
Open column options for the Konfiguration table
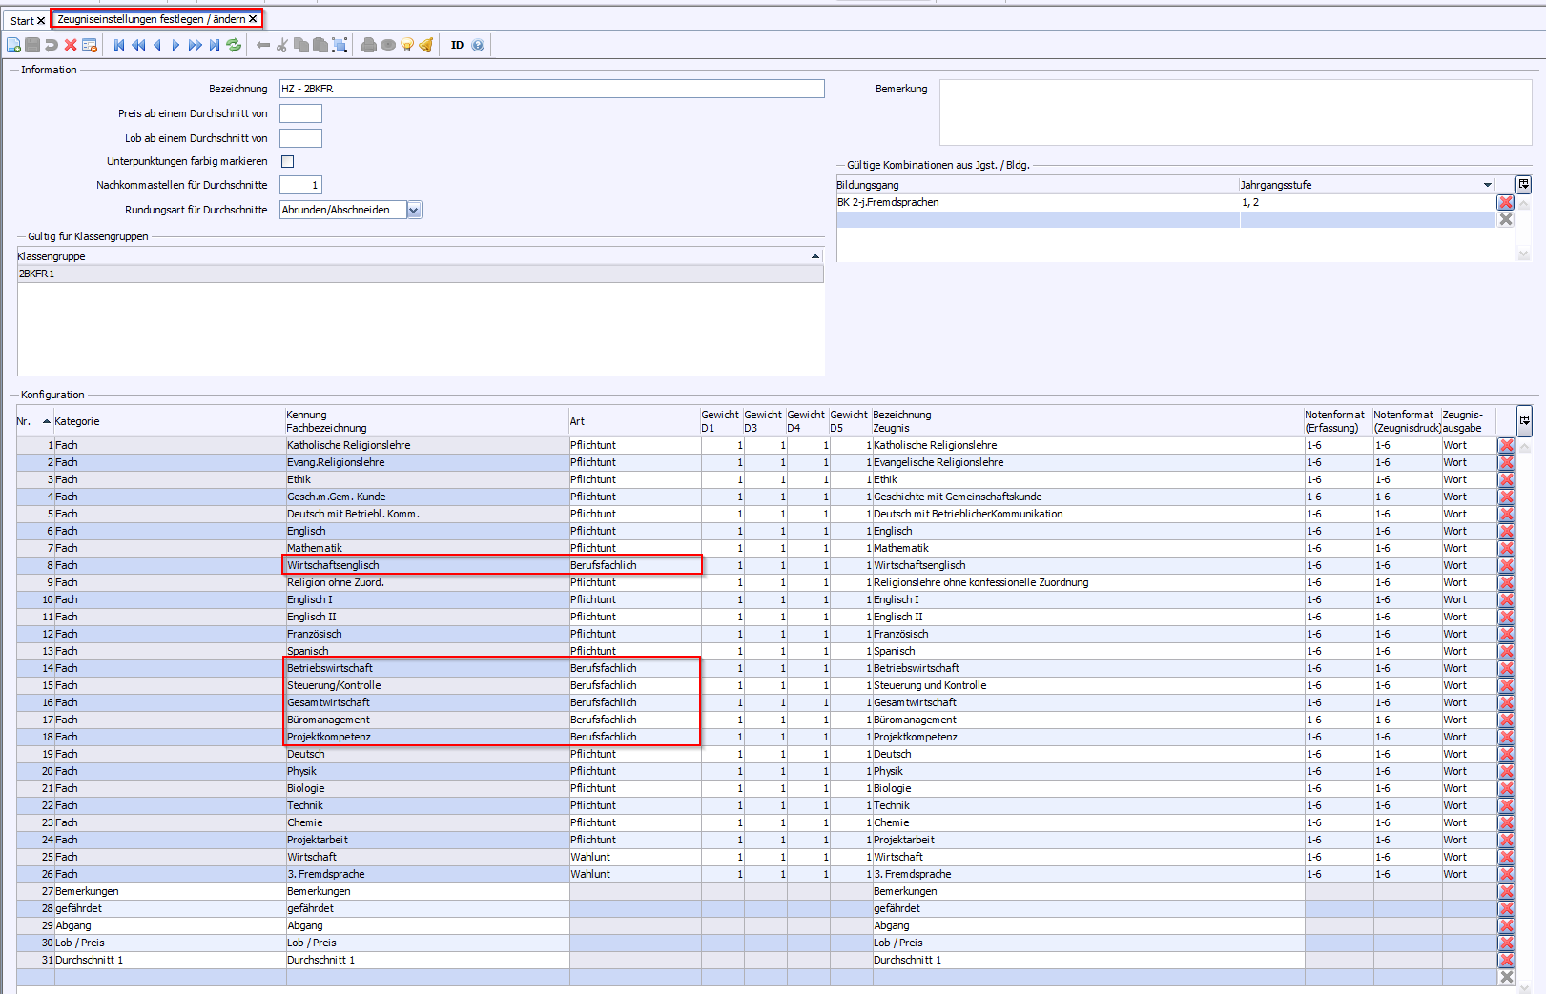pos(1524,420)
